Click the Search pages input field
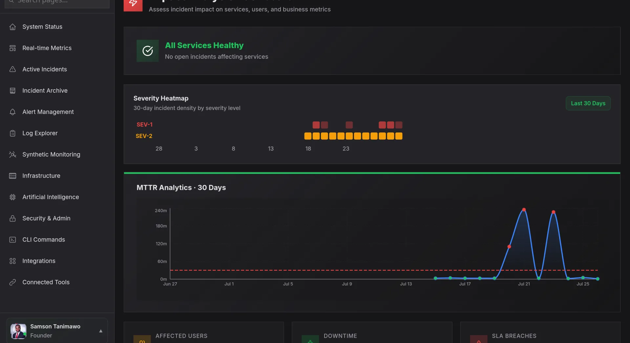630x343 pixels. [x=57, y=3]
